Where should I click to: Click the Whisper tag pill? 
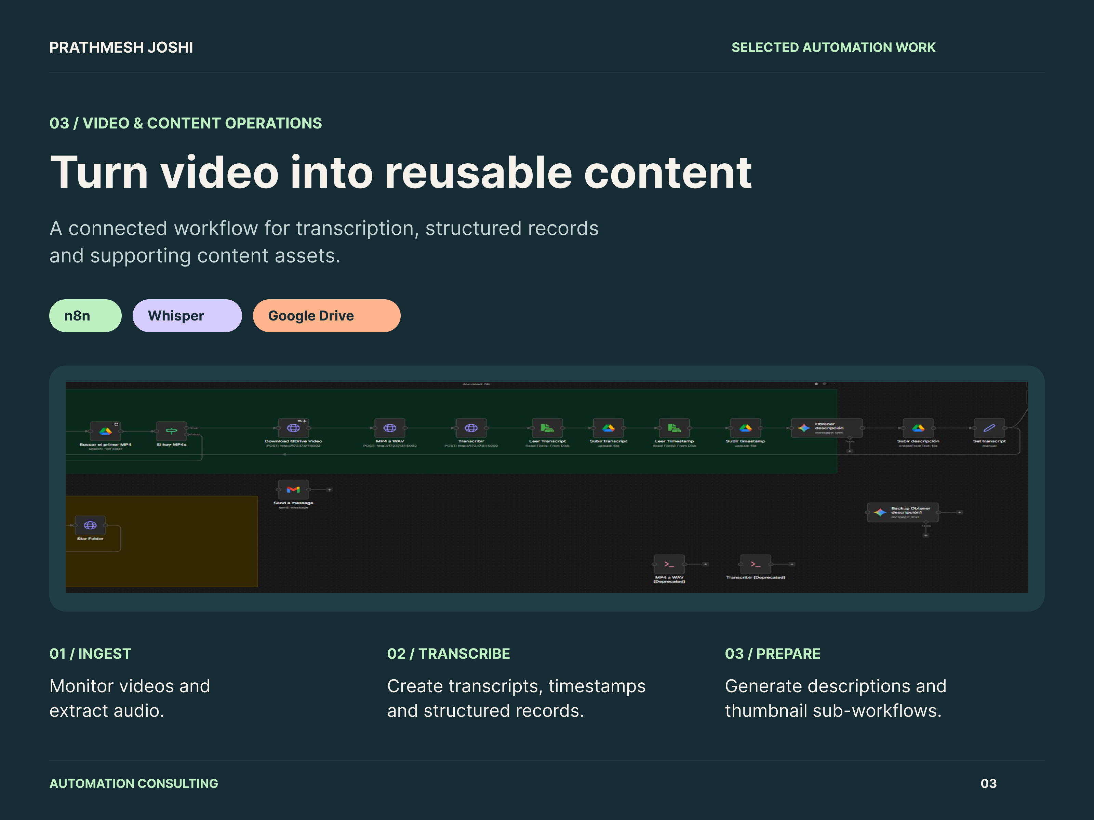point(187,315)
